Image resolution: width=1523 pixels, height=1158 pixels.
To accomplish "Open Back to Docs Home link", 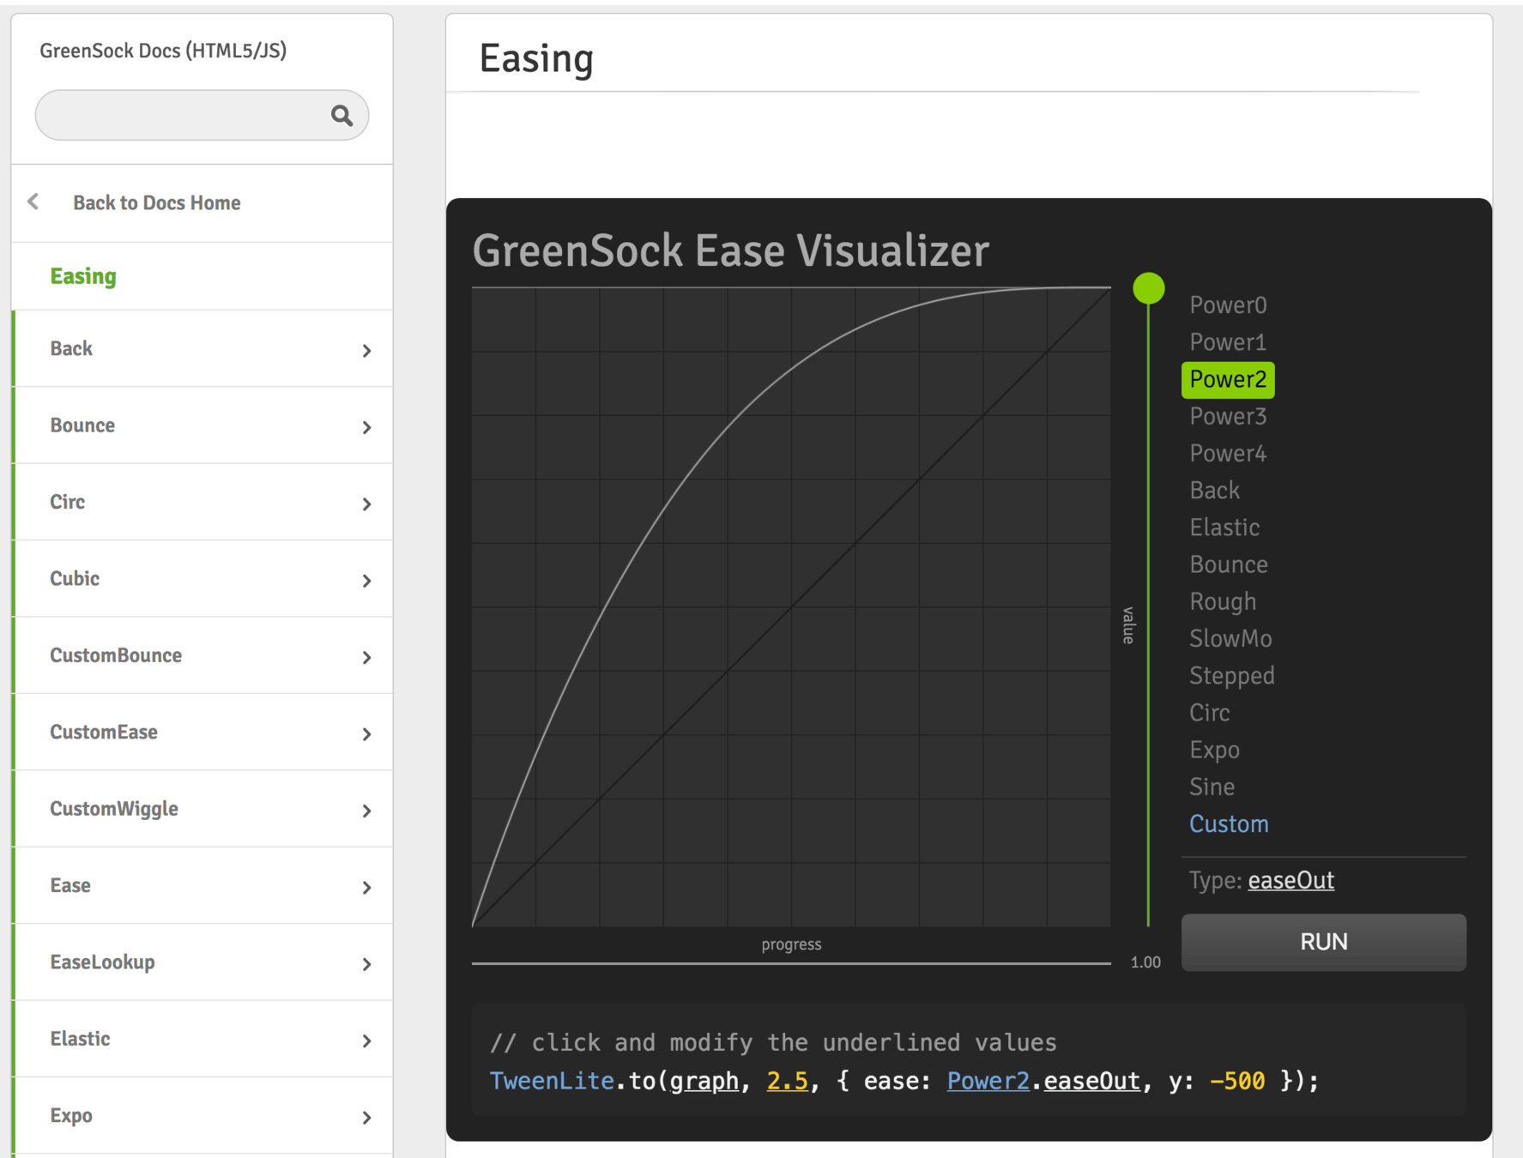I will [x=156, y=202].
